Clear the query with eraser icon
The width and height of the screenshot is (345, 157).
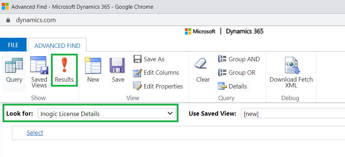click(203, 70)
